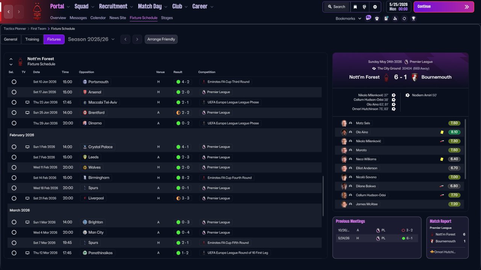Viewport: 481px width, 270px height.
Task: Open the Overview tab
Action: tap(58, 18)
